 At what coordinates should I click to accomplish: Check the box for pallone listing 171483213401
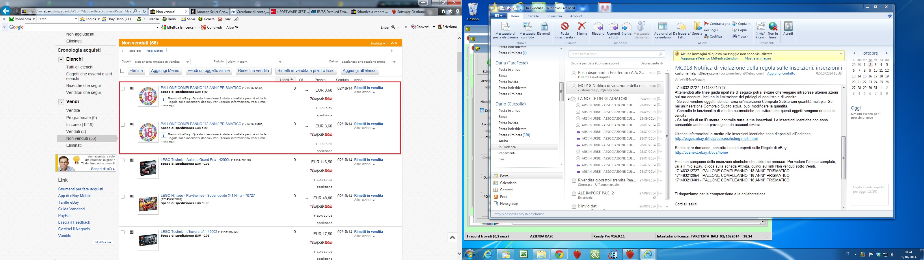click(x=123, y=125)
